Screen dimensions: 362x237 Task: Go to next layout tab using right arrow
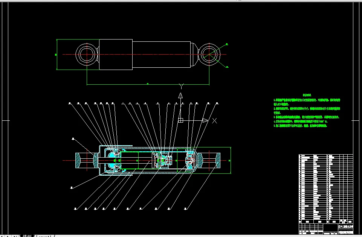click(8, 236)
